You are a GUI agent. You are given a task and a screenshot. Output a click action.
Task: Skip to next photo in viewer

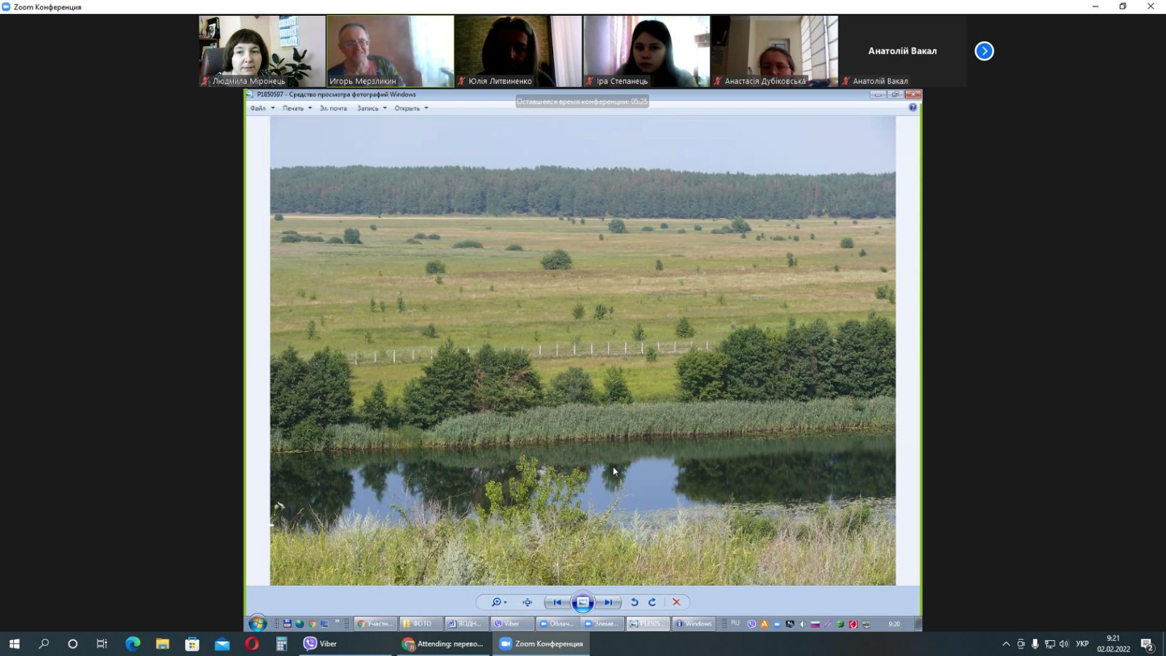(608, 602)
